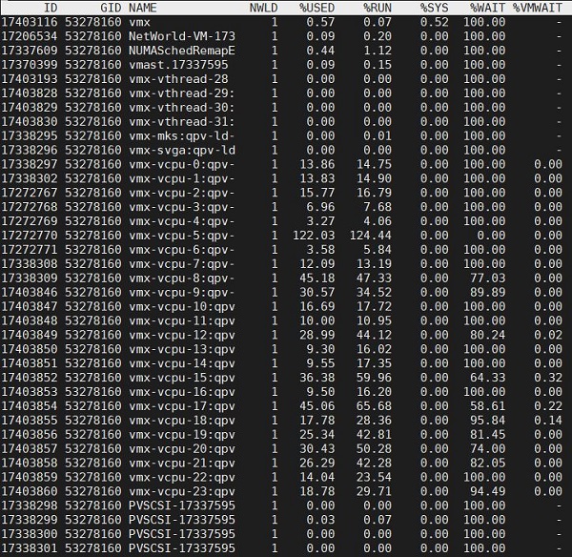The height and width of the screenshot is (557, 572).
Task: Click %USED value 122.03 for vcpu-5
Action: [x=314, y=236]
